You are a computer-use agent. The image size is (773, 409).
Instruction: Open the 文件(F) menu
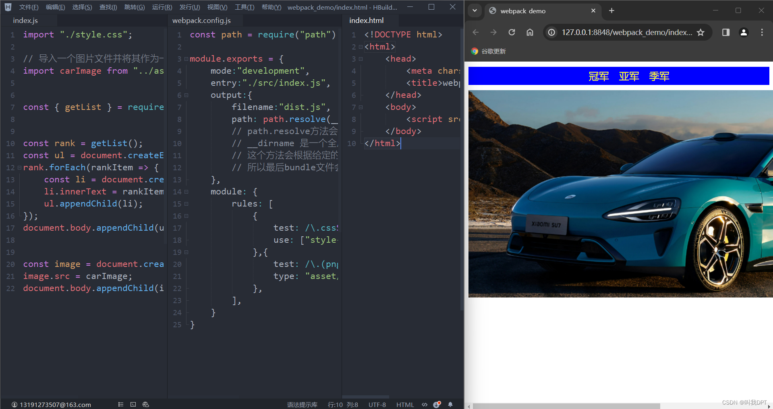pos(29,7)
